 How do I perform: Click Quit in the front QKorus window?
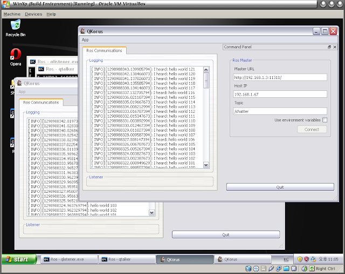click(x=280, y=187)
